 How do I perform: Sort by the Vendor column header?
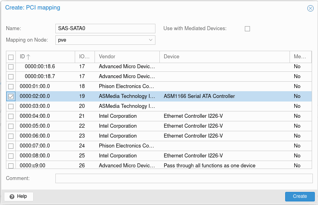(x=127, y=57)
